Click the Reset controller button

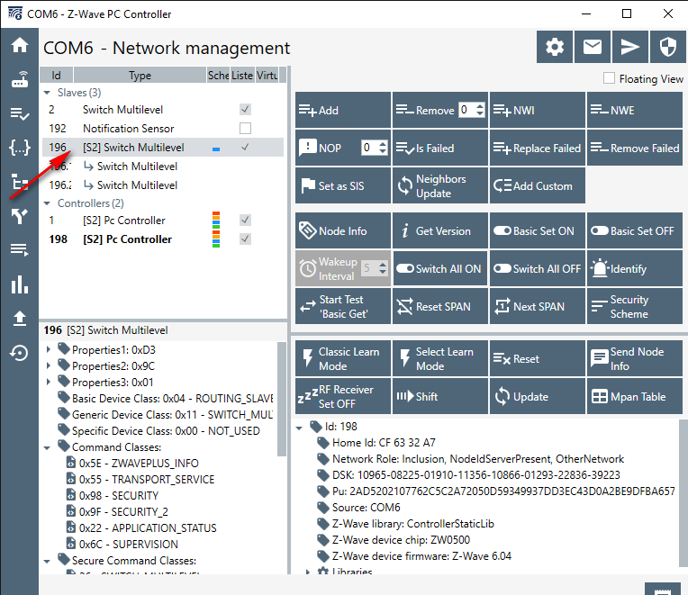(537, 358)
